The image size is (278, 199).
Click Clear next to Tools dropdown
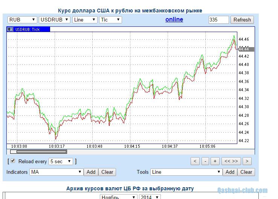[246, 172]
